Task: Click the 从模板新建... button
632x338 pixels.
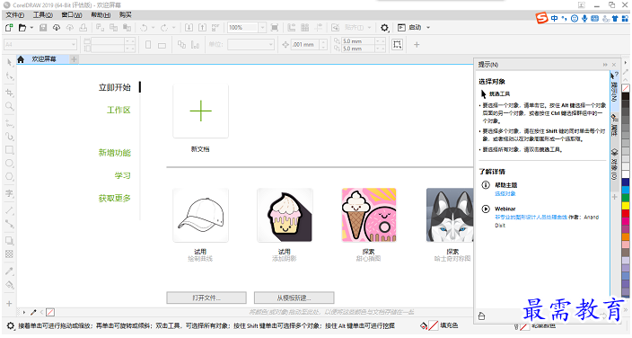Action: [294, 298]
